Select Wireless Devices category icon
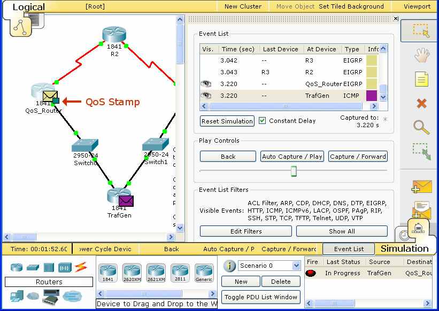 point(65,268)
